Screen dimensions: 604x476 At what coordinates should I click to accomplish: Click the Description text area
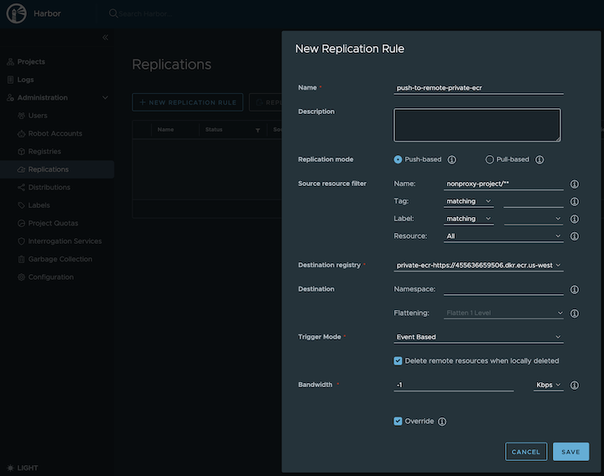477,125
